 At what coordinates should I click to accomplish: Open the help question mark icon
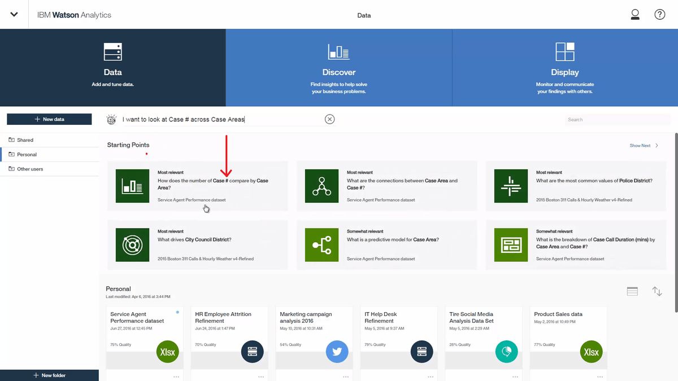point(660,15)
